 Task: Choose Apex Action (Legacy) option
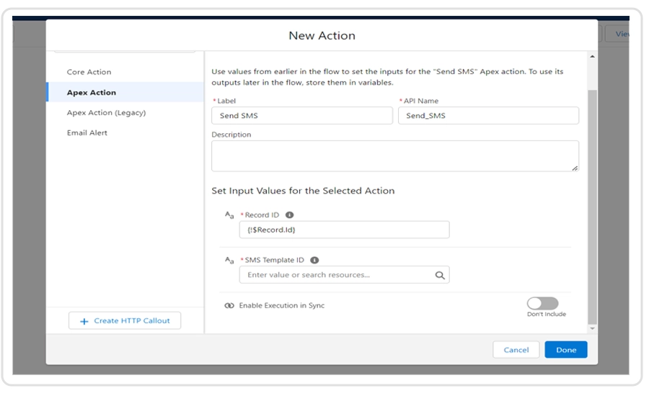(x=106, y=112)
